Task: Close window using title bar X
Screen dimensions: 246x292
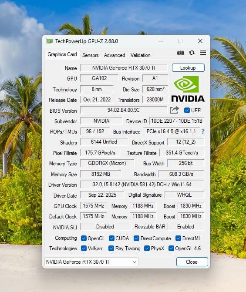Action: click(200, 41)
